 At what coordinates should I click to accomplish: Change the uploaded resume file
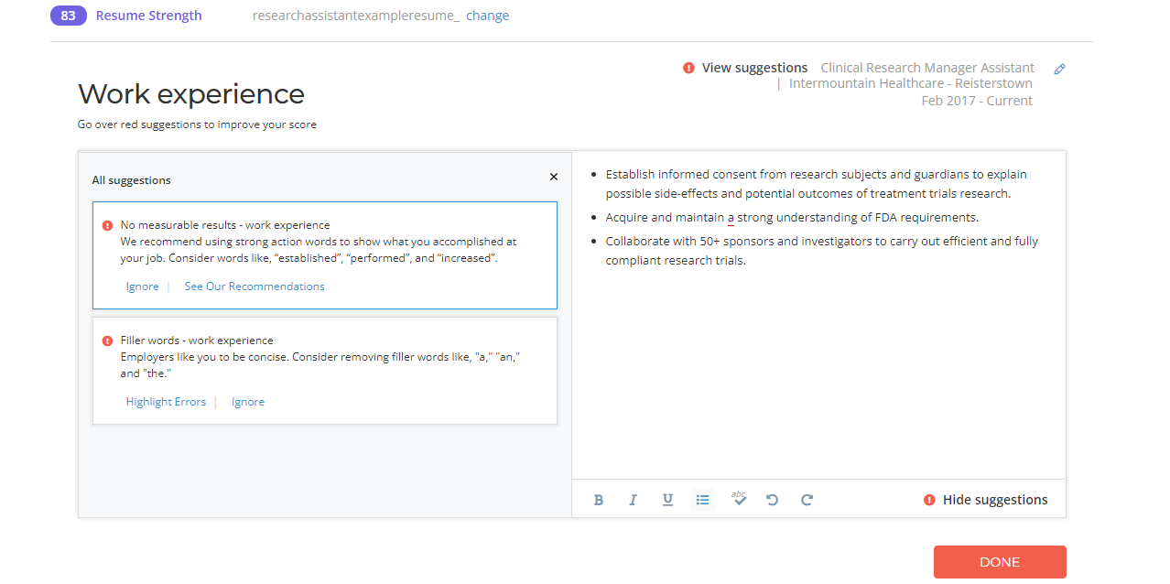coord(487,16)
